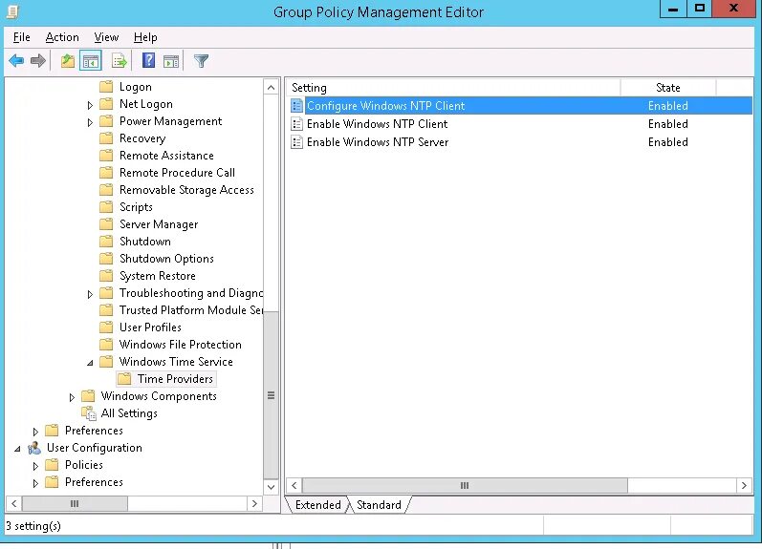Sort by the State column header
Screen dimensions: 762x549
coord(668,88)
